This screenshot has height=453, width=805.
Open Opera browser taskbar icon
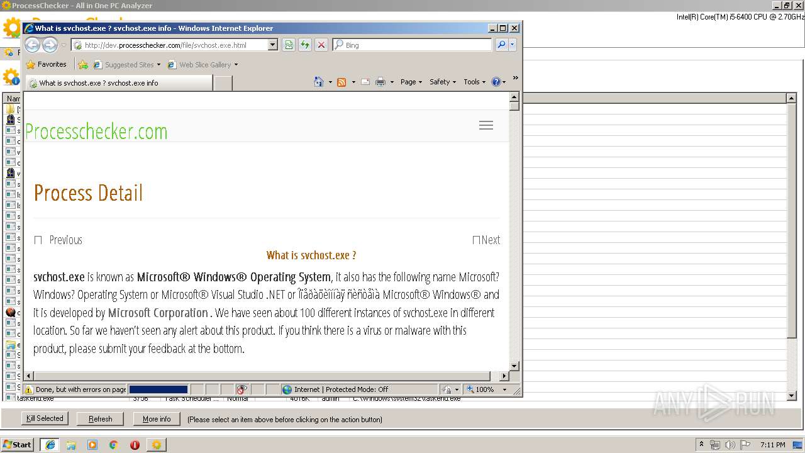(135, 444)
